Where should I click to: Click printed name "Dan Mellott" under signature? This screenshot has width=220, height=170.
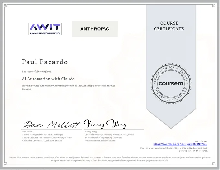(x=28, y=132)
